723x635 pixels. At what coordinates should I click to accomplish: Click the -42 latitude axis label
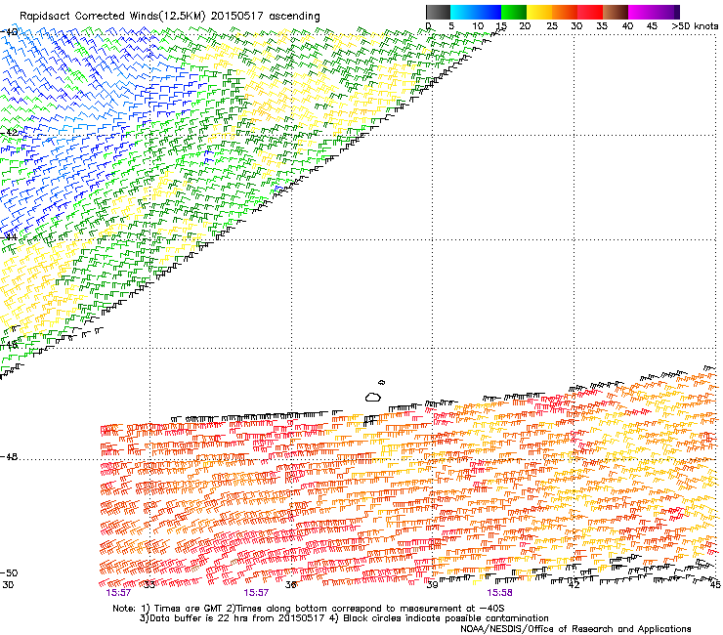(x=9, y=133)
